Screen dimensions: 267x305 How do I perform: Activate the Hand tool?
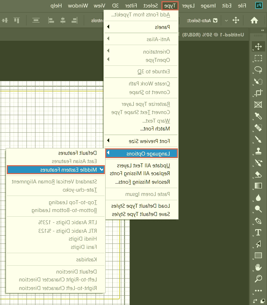tap(258, 267)
